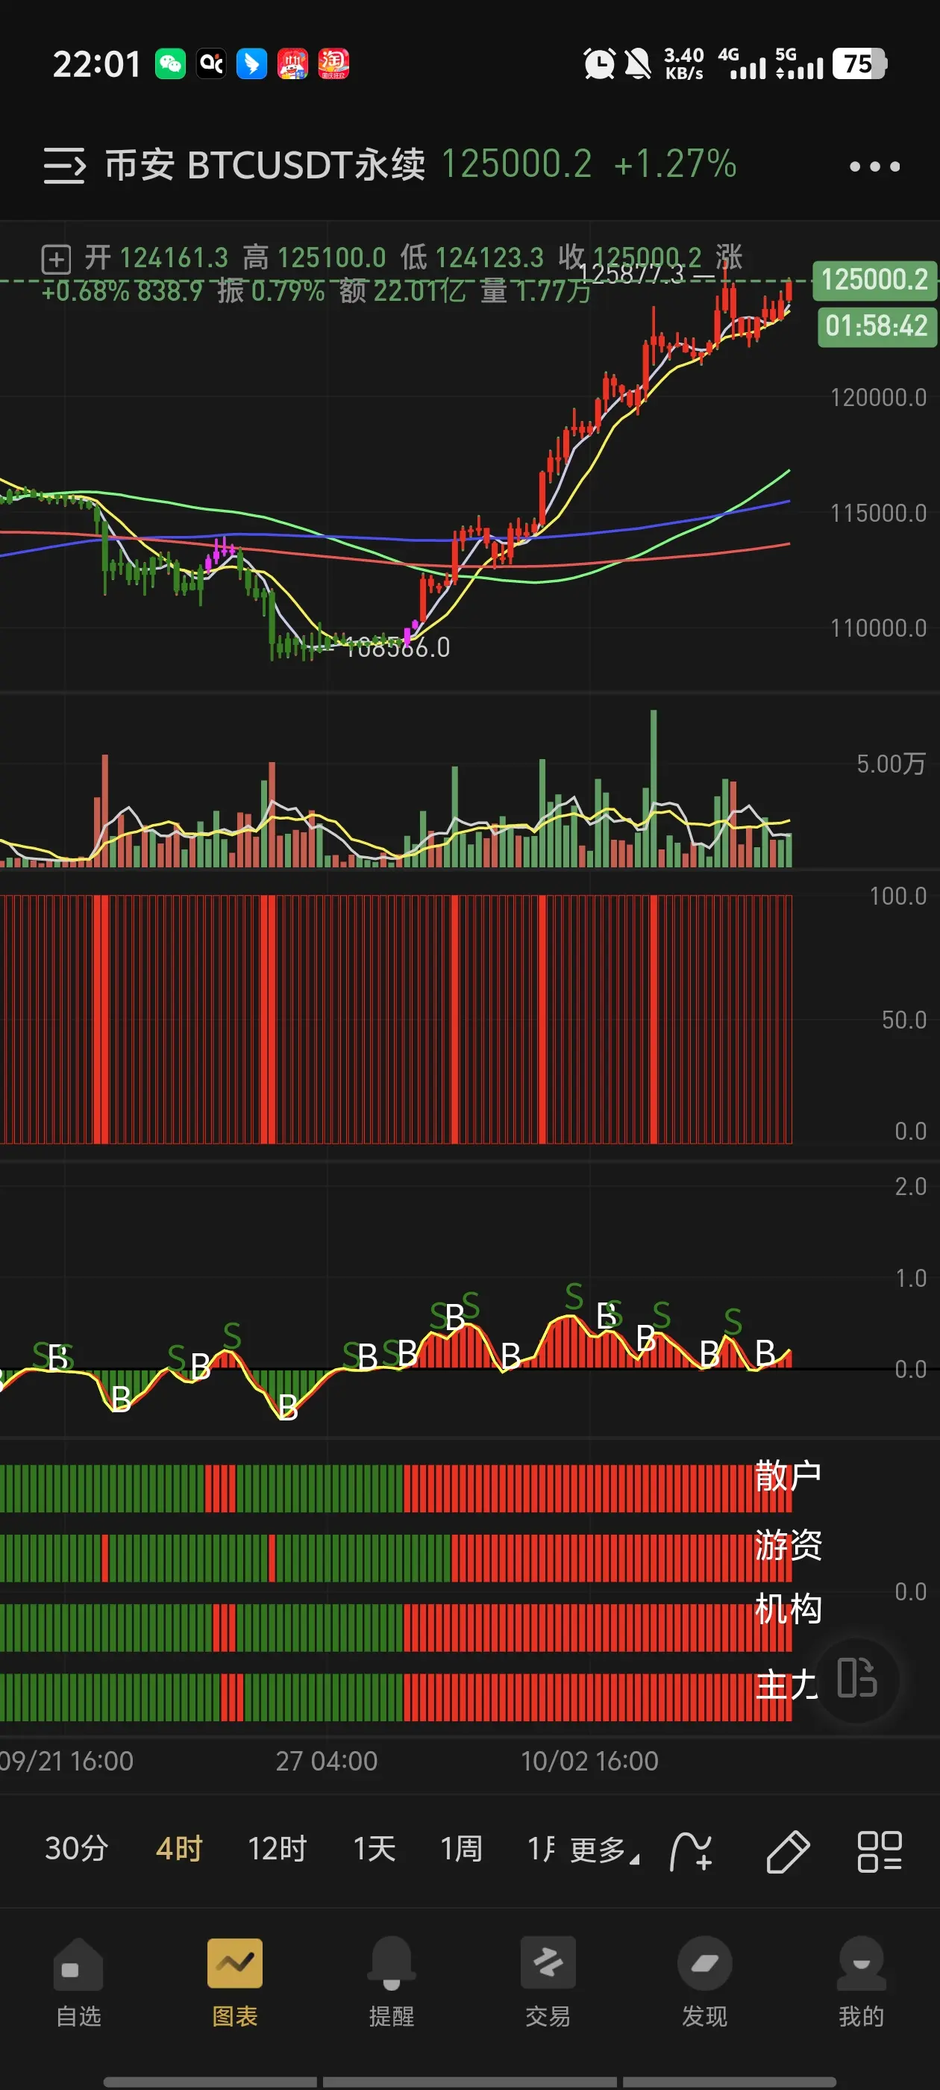This screenshot has width=940, height=2090.
Task: Select the 4时 timeframe
Action: [x=179, y=1849]
